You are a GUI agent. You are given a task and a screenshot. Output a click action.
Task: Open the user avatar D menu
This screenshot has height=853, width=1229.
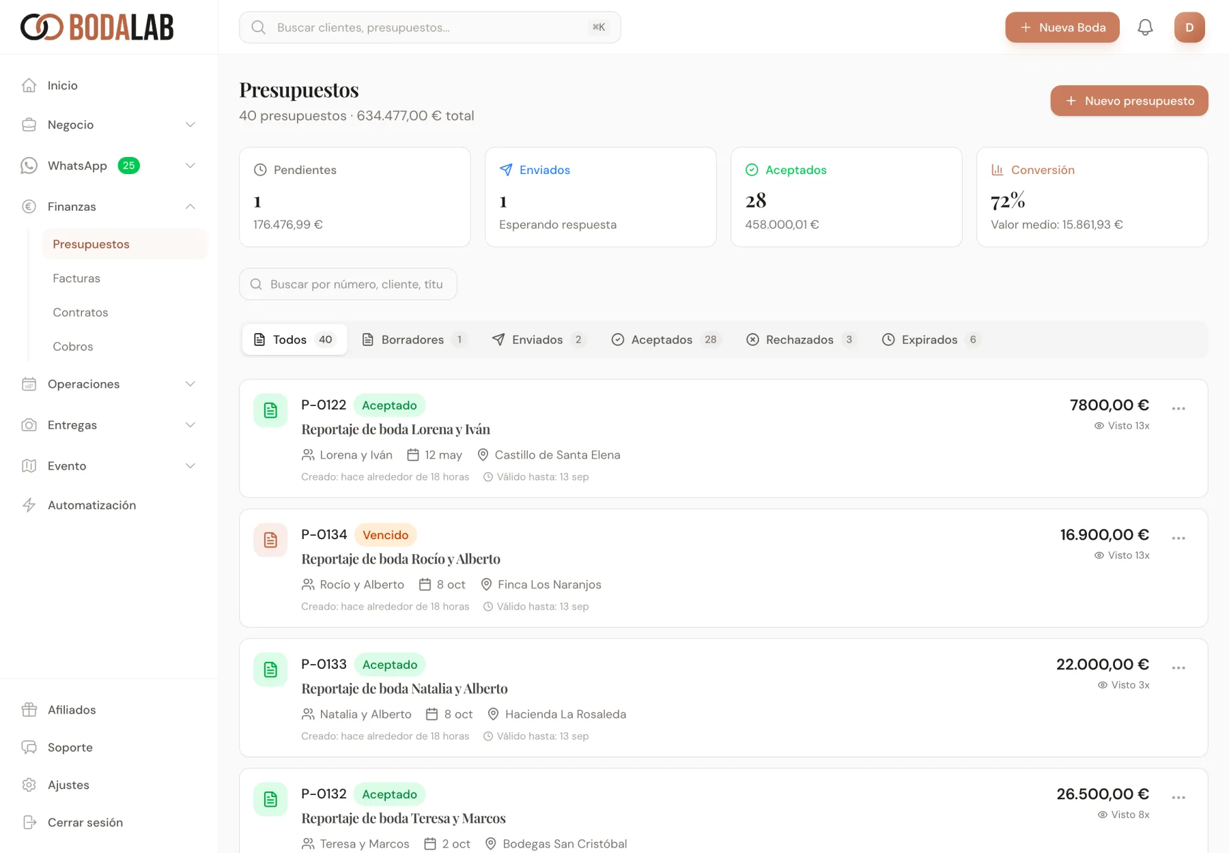pyautogui.click(x=1189, y=27)
